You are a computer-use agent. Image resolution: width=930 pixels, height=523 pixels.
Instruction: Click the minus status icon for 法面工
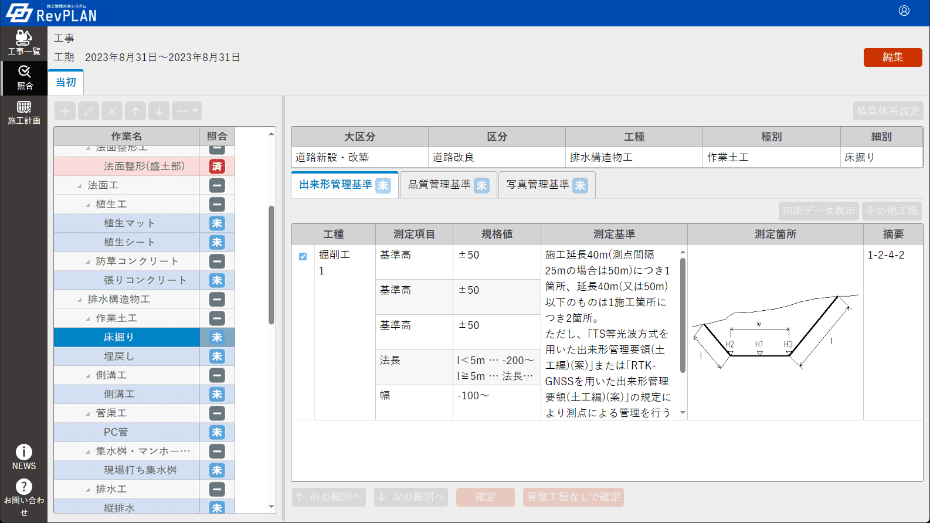tap(217, 185)
